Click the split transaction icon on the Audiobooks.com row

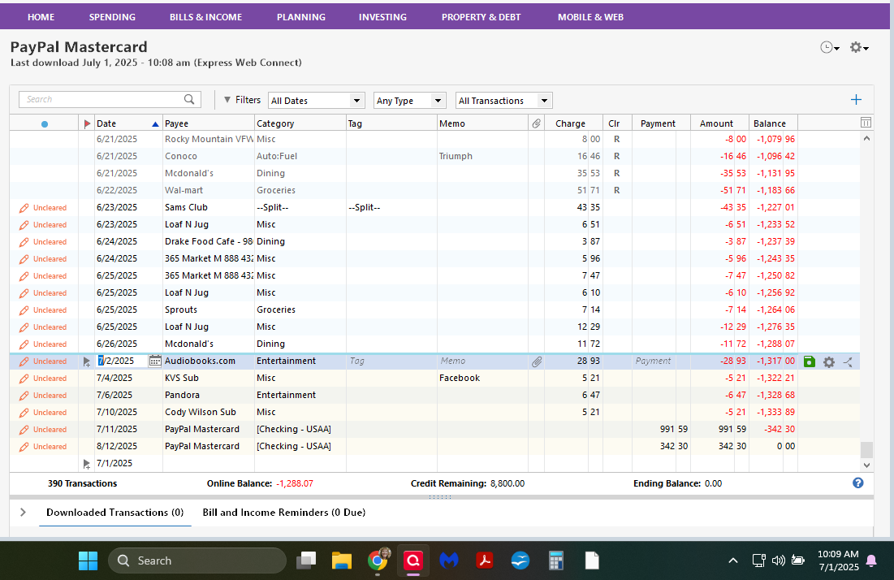848,361
